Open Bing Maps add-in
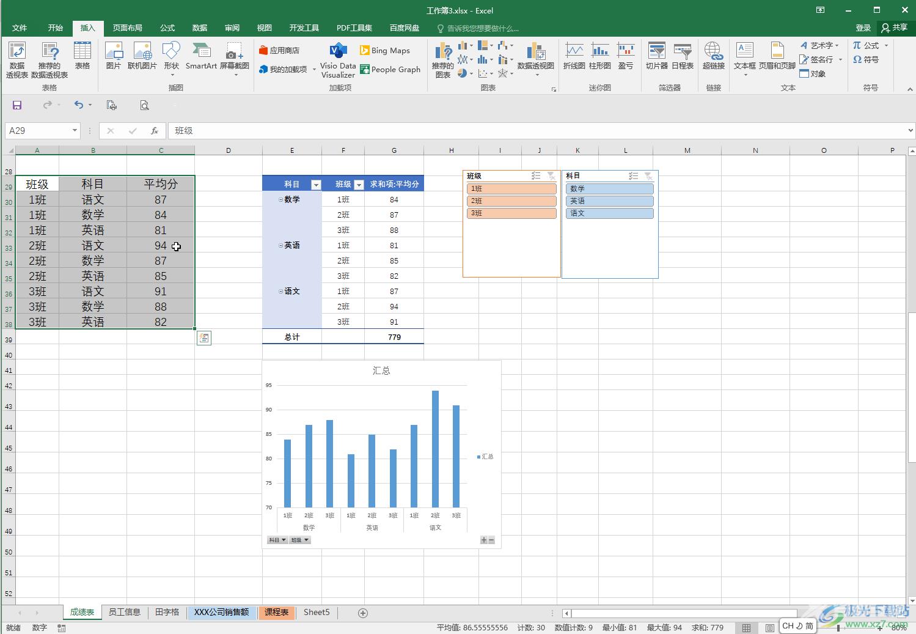This screenshot has width=916, height=634. tap(385, 50)
